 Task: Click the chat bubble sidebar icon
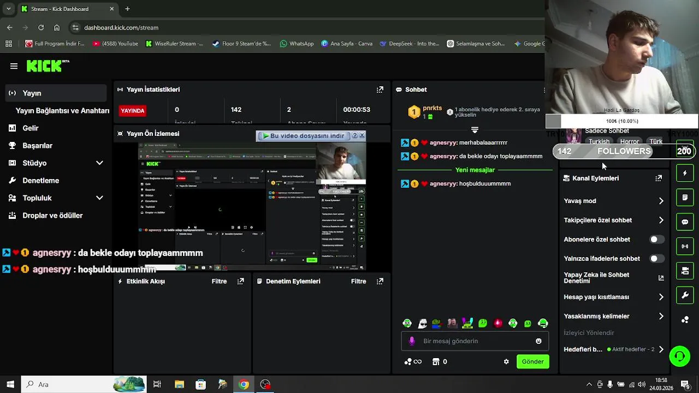tap(685, 222)
